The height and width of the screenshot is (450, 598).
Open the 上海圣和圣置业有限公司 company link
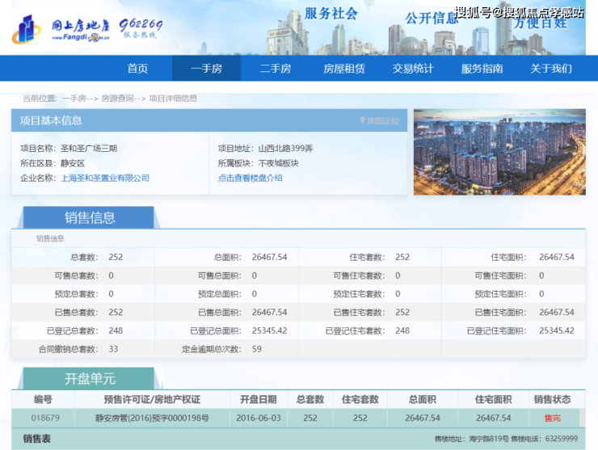(x=105, y=178)
